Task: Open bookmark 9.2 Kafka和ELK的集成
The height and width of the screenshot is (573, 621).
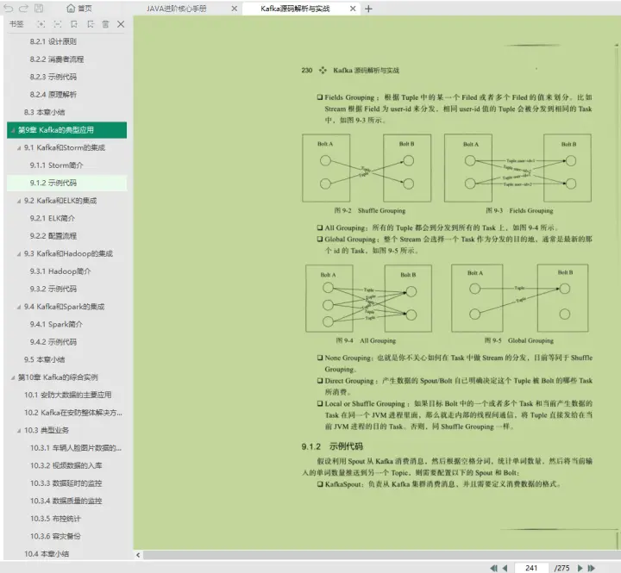Action: coord(60,201)
